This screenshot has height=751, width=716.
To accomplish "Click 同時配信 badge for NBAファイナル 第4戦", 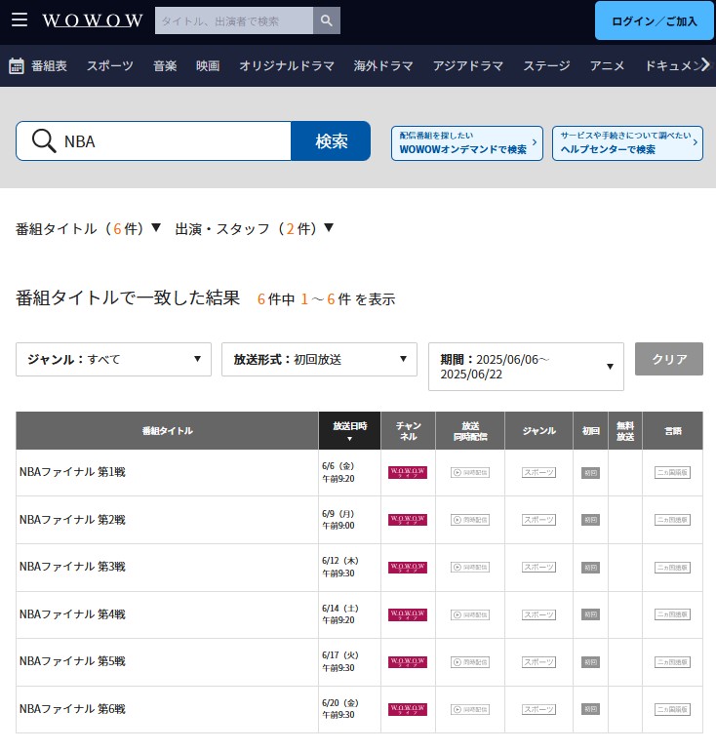I will point(470,614).
